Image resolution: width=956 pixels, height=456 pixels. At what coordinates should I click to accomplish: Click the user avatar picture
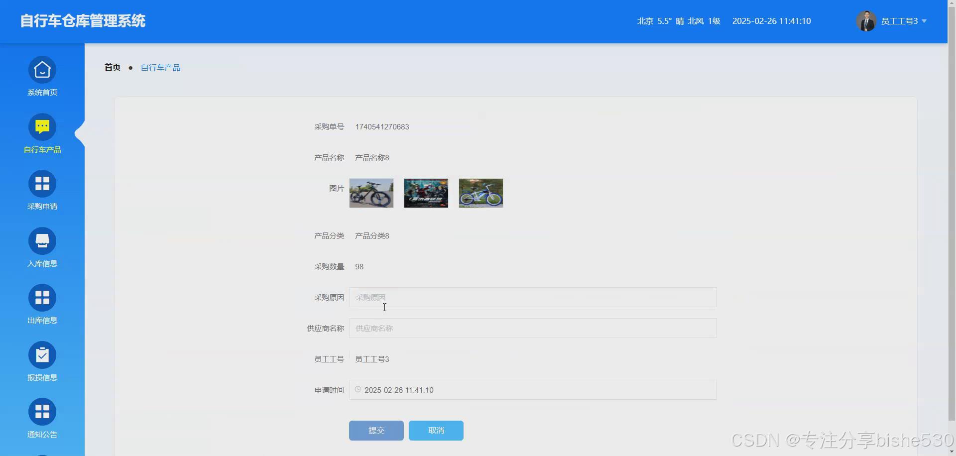point(866,21)
